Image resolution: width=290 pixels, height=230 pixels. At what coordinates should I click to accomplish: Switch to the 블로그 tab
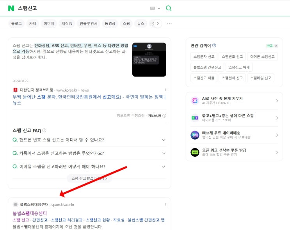16,24
